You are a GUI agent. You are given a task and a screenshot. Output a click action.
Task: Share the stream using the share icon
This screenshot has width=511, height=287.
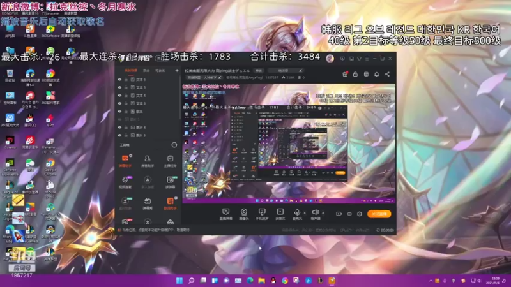tap(387, 74)
